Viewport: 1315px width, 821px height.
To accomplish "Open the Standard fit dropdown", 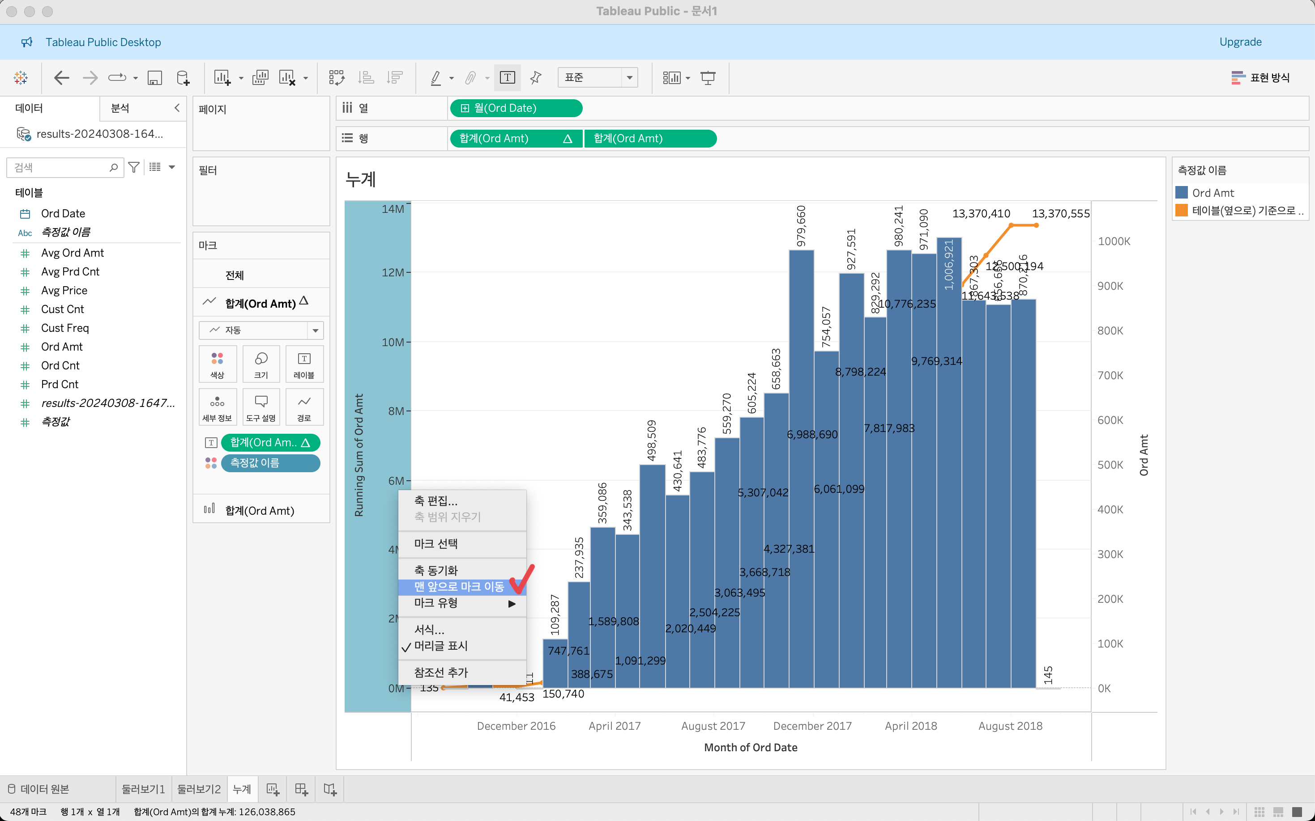I will coord(597,78).
